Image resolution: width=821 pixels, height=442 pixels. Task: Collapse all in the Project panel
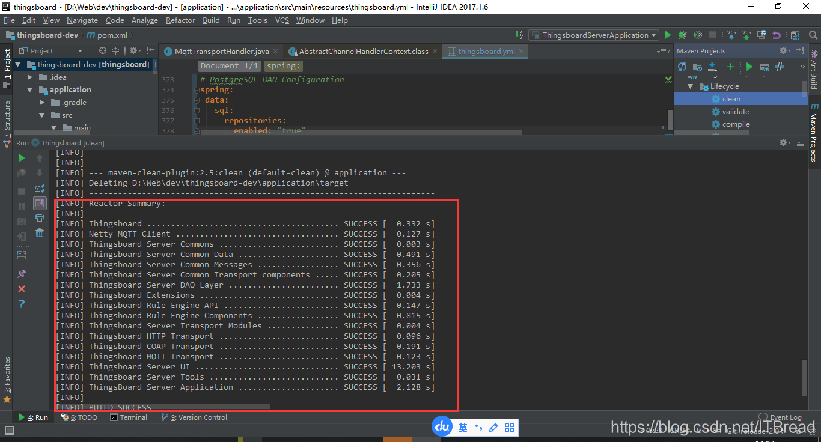tap(115, 51)
